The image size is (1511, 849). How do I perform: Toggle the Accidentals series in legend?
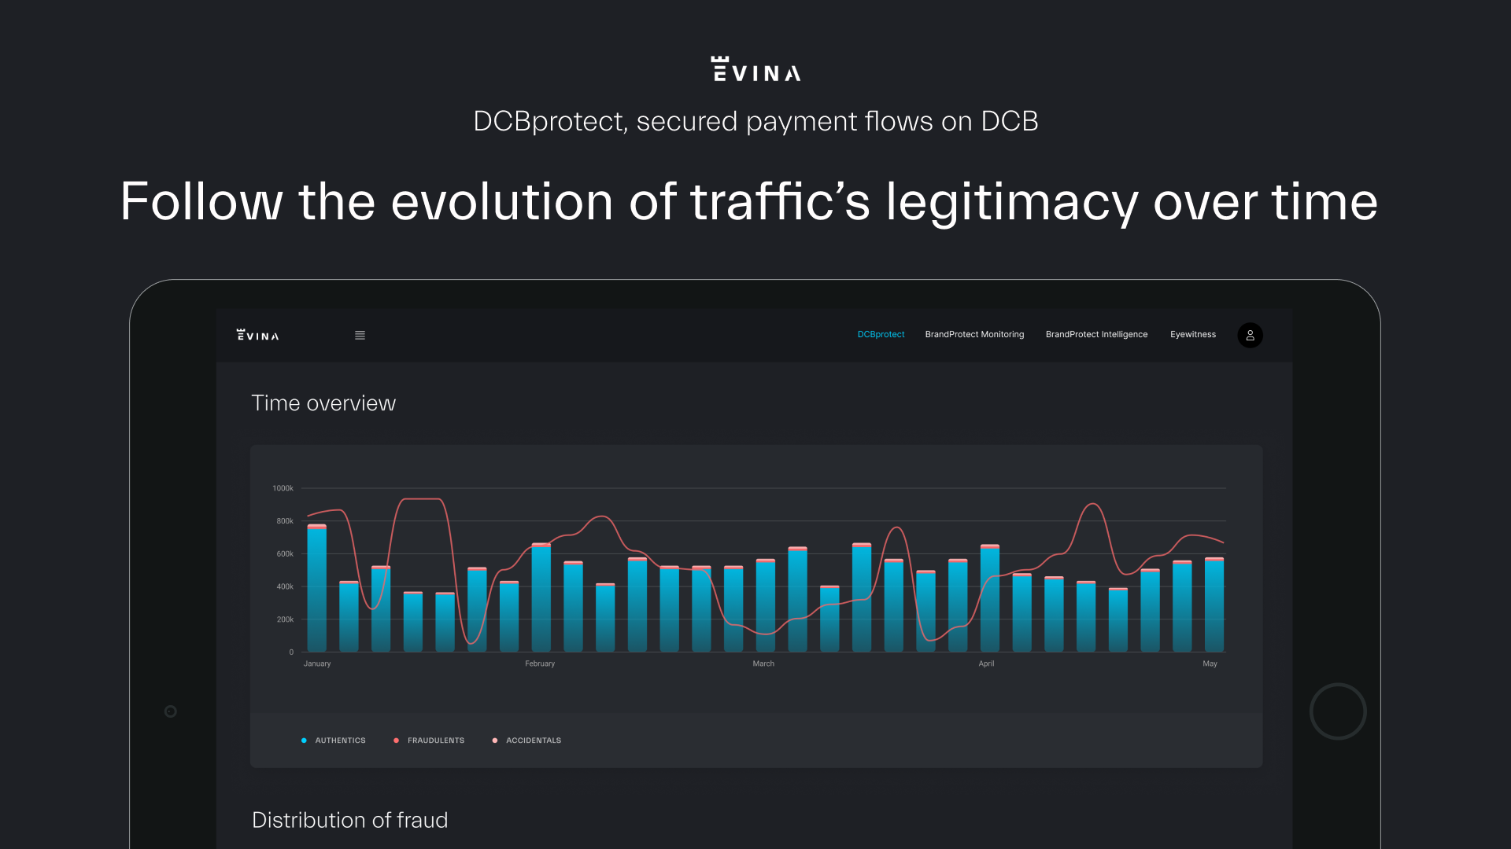tap(533, 741)
